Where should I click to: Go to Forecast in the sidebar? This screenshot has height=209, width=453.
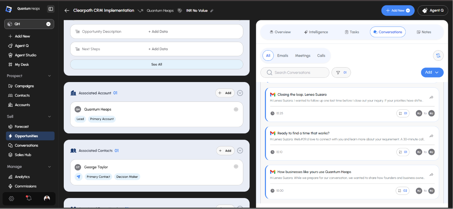(18, 127)
